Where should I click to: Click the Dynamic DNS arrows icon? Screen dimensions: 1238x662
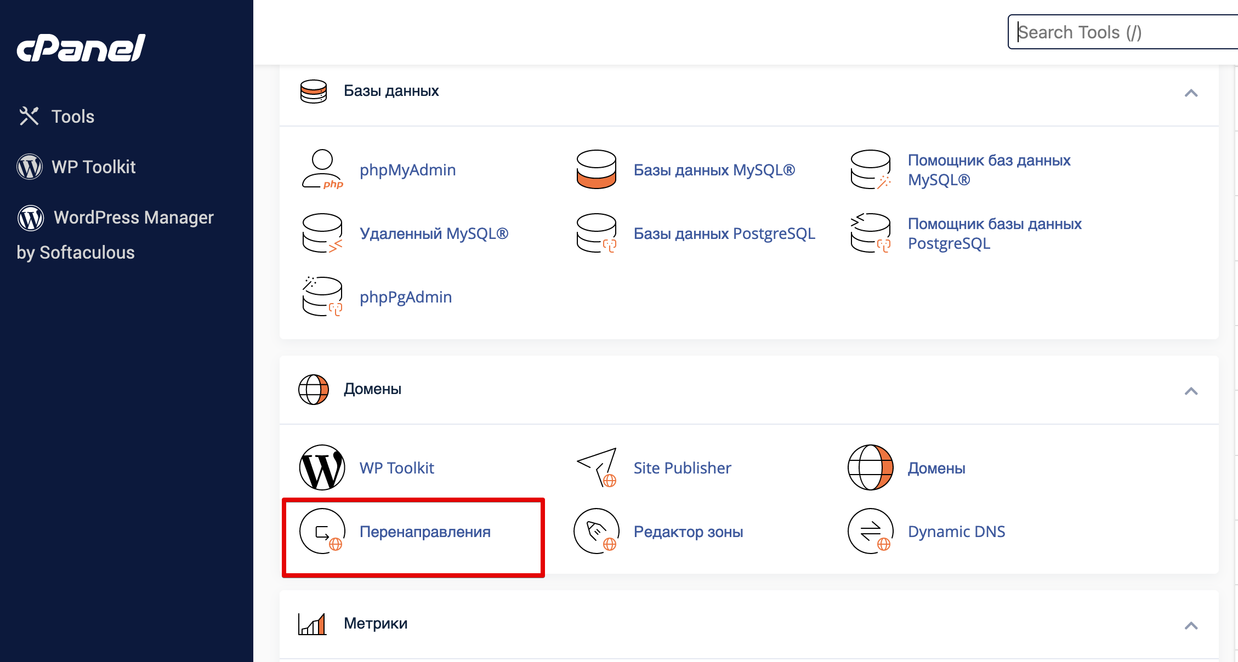[x=871, y=531]
